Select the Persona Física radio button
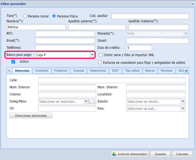Screen dimensions: 196x160 point(54,16)
